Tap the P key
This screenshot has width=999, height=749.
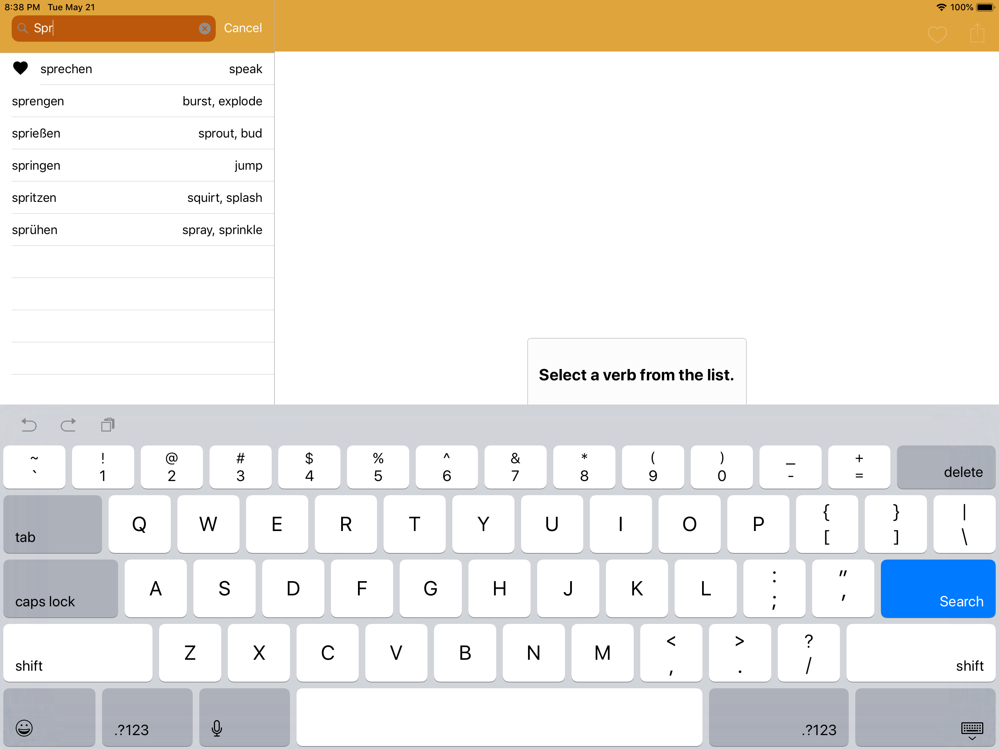[x=758, y=524]
